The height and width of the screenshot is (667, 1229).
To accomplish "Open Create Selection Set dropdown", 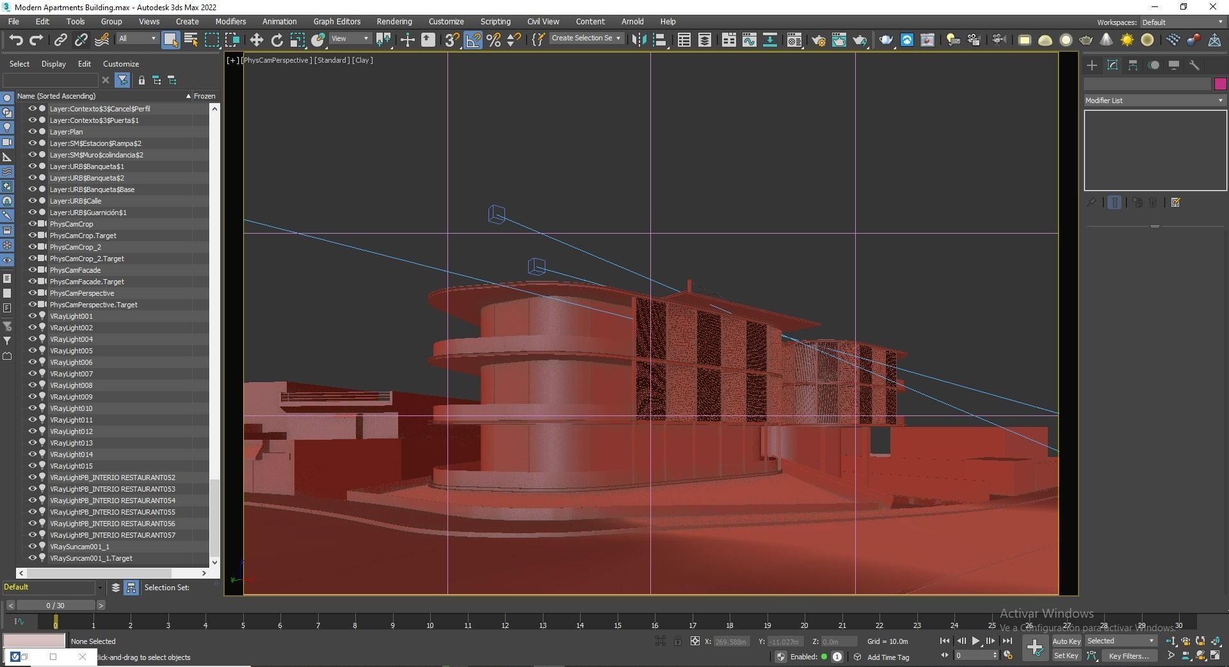I will point(586,38).
